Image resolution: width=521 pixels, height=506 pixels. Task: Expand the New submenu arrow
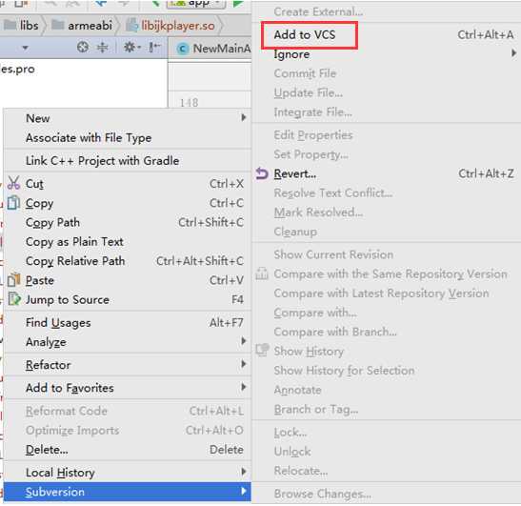coord(244,117)
